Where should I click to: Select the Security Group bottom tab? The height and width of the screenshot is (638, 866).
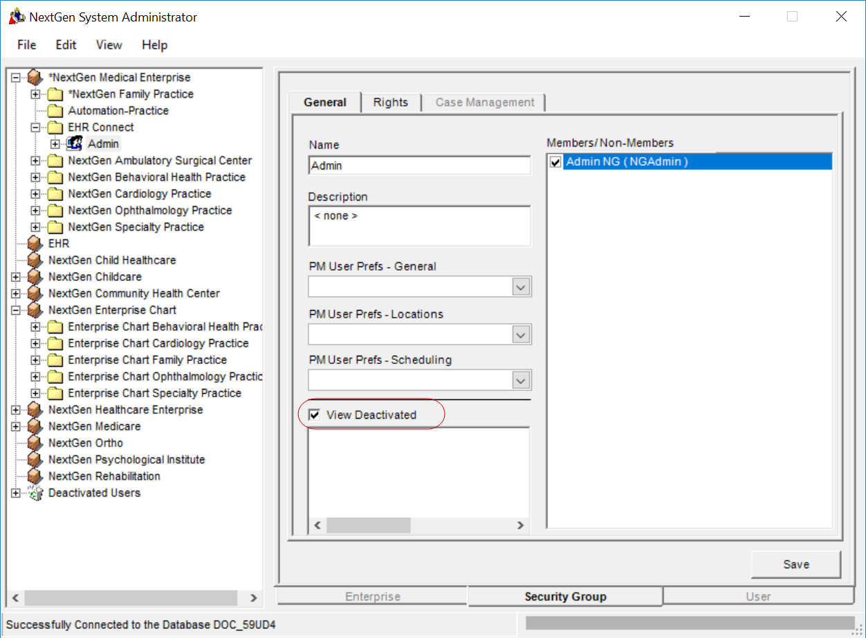pyautogui.click(x=565, y=596)
